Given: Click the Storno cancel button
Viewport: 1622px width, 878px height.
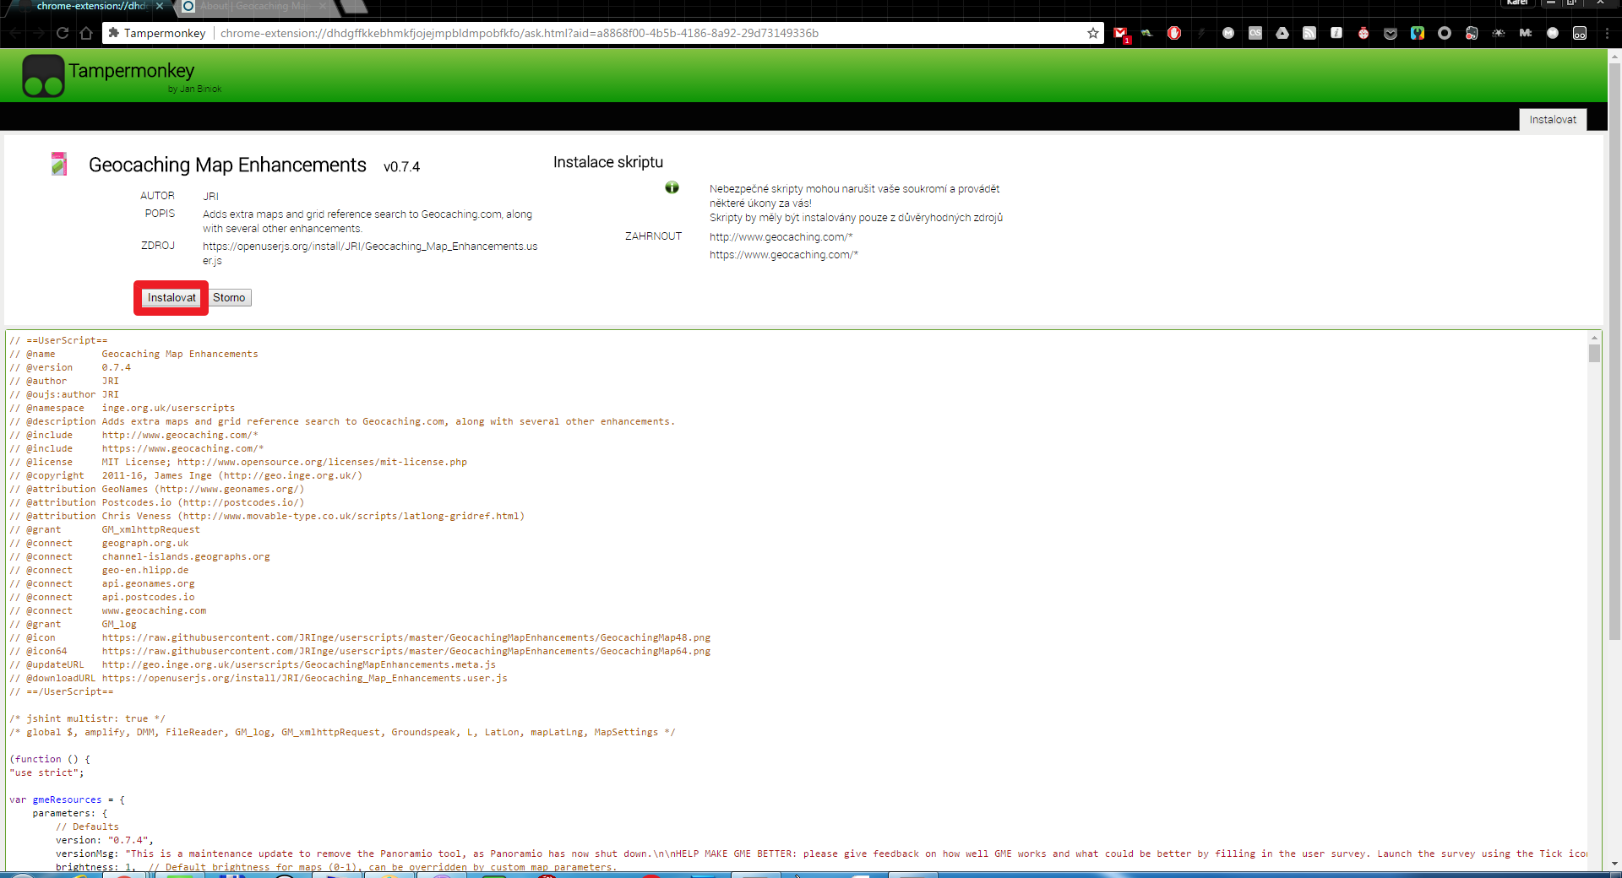Looking at the screenshot, I should click(x=229, y=298).
